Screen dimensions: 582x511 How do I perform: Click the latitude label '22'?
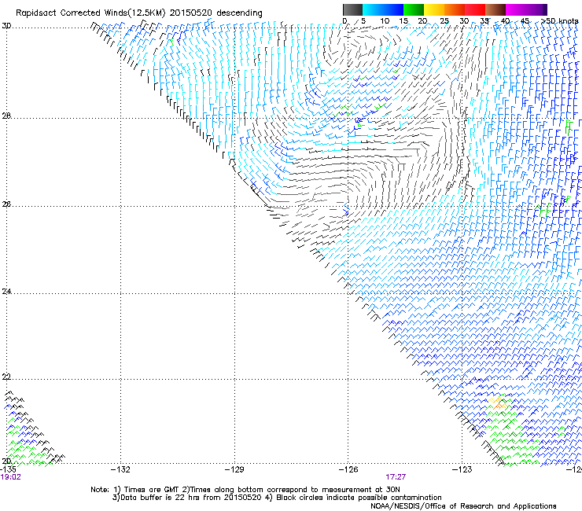6,377
